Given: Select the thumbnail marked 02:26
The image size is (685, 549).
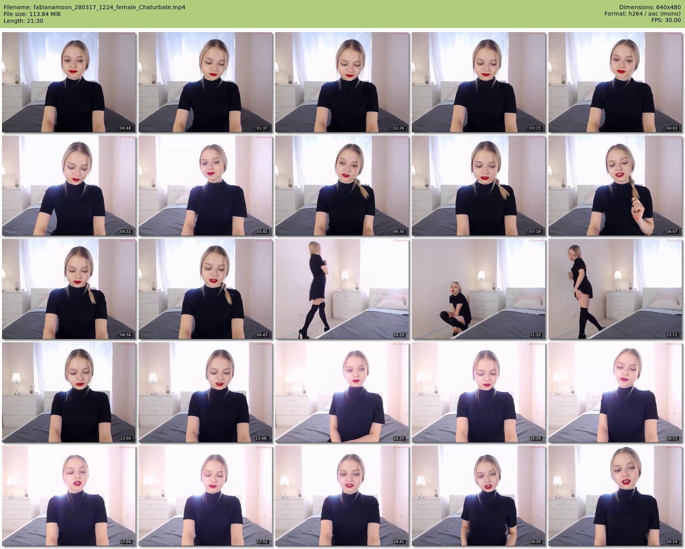Looking at the screenshot, I should pyautogui.click(x=342, y=82).
